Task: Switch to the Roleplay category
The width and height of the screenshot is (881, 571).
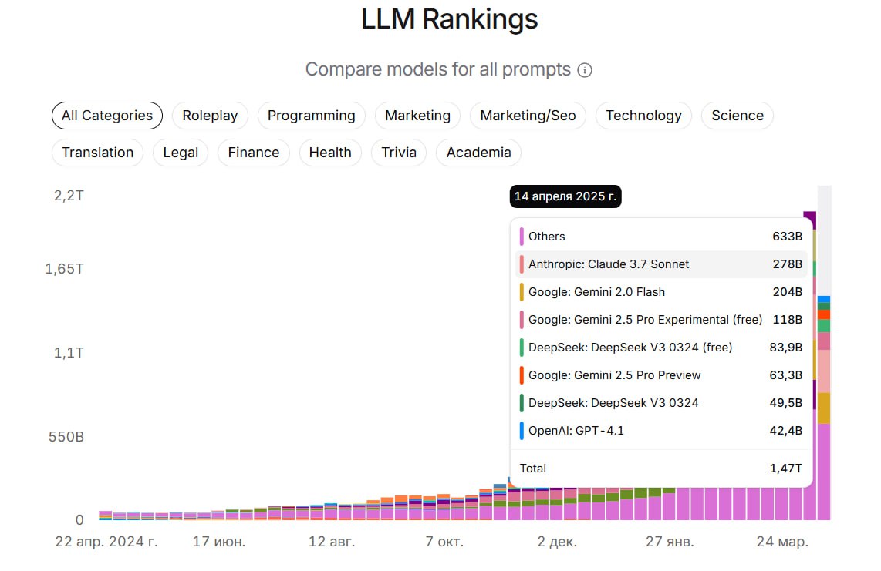Action: pyautogui.click(x=210, y=116)
